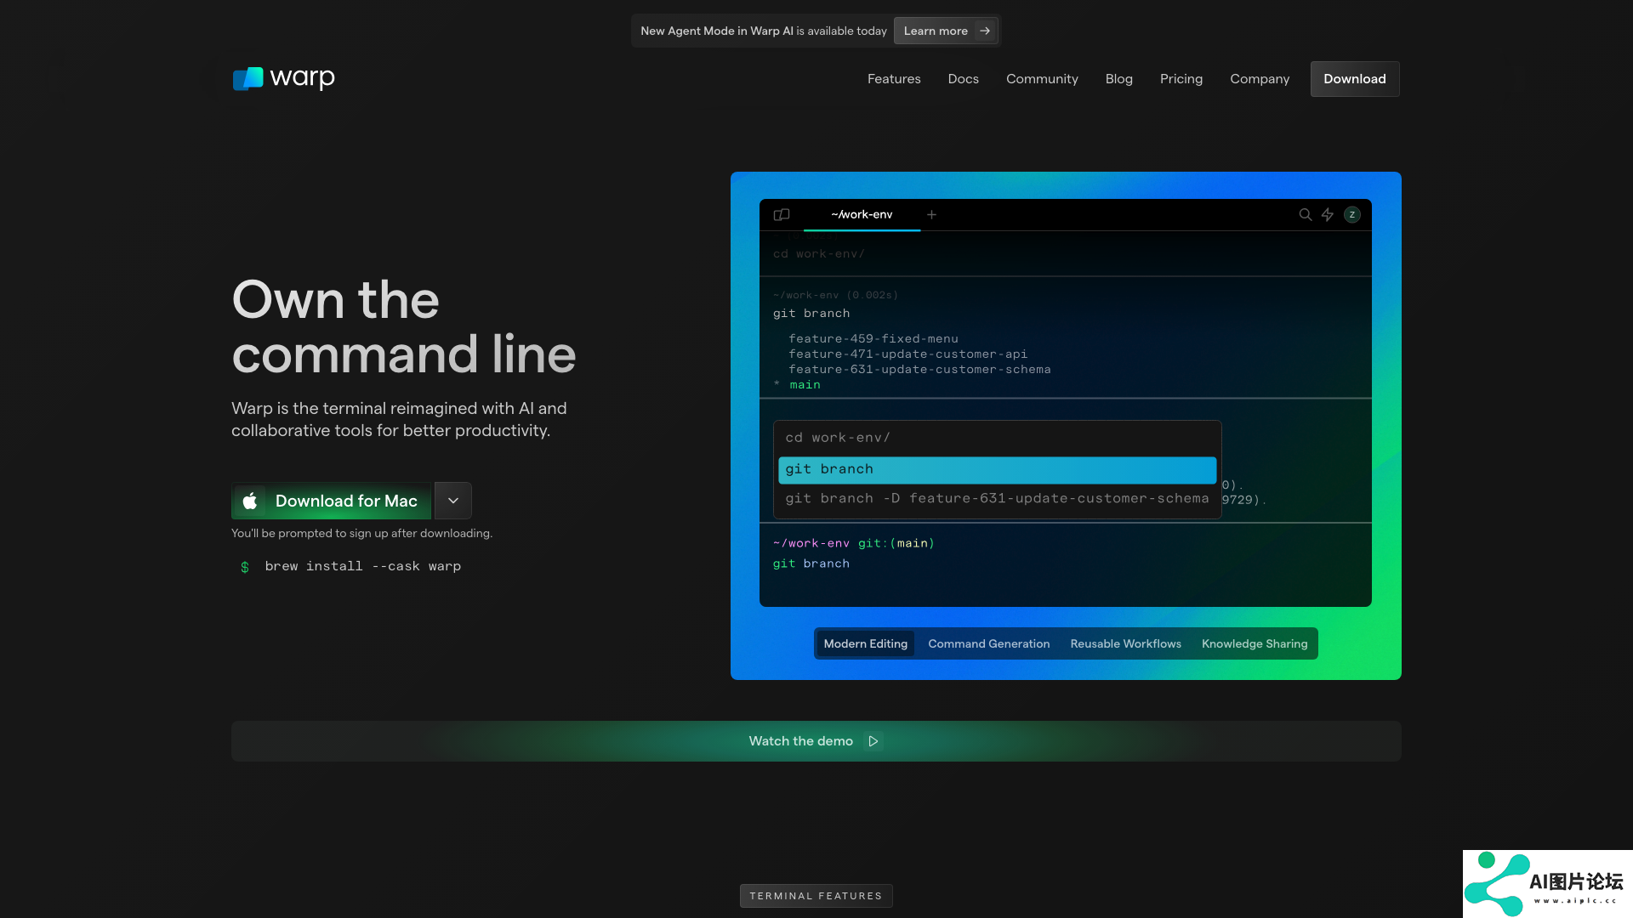The width and height of the screenshot is (1633, 918).
Task: View the Pricing page
Action: 1181,79
